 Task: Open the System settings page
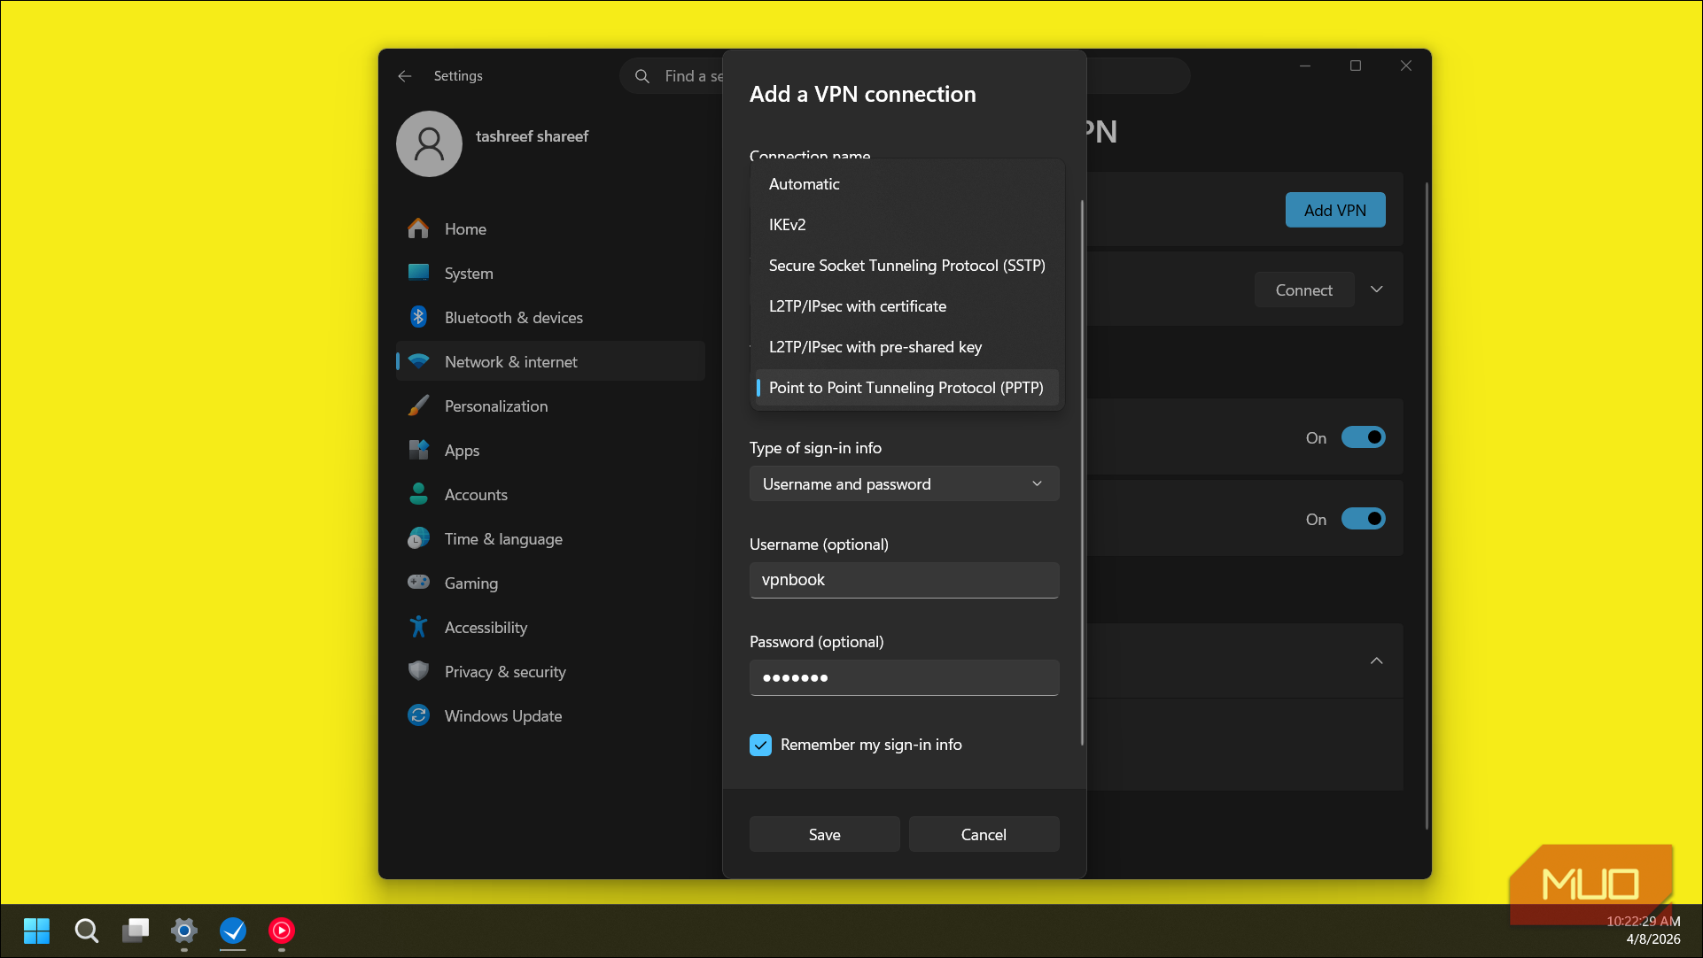[549, 274]
